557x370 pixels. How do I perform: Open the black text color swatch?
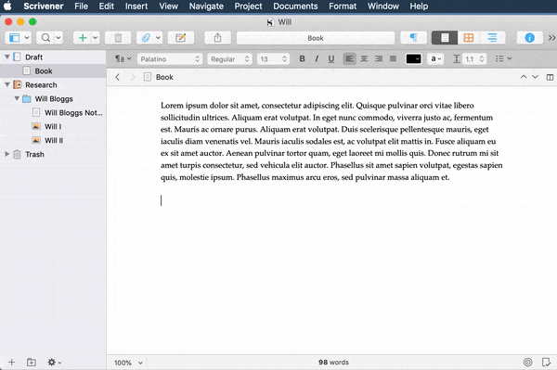413,59
